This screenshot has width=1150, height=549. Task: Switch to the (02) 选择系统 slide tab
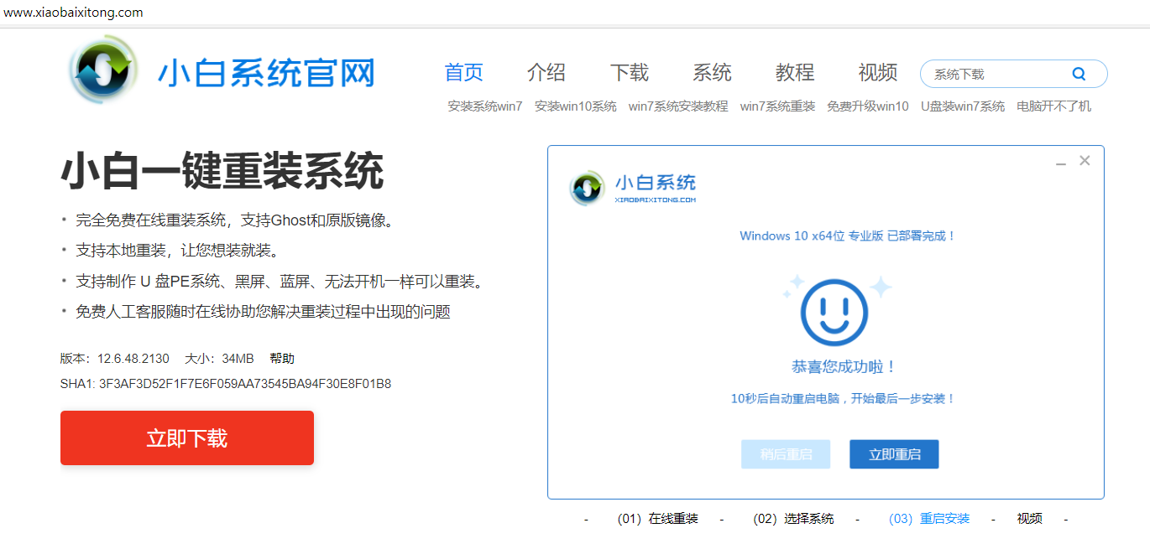[x=793, y=519]
